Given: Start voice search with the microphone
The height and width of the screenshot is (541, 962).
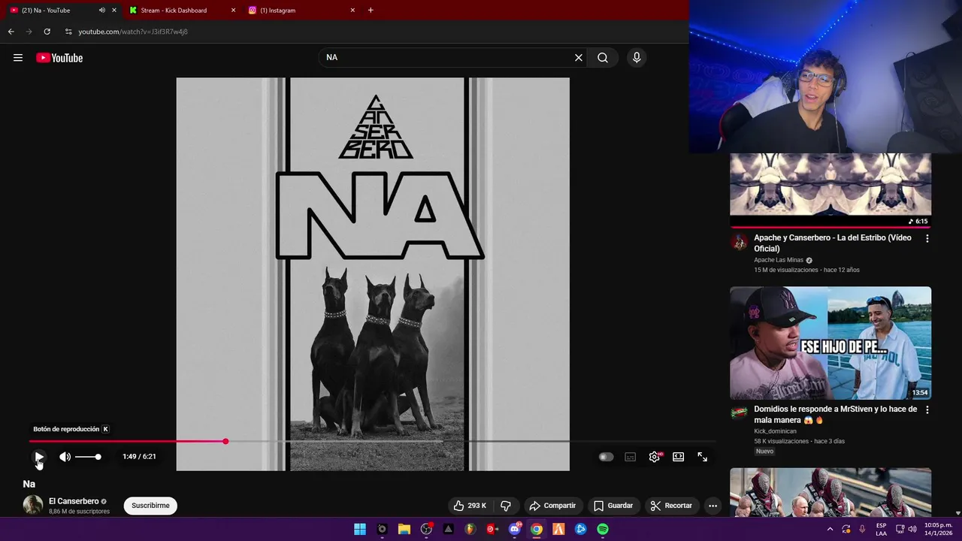Looking at the screenshot, I should tap(637, 58).
